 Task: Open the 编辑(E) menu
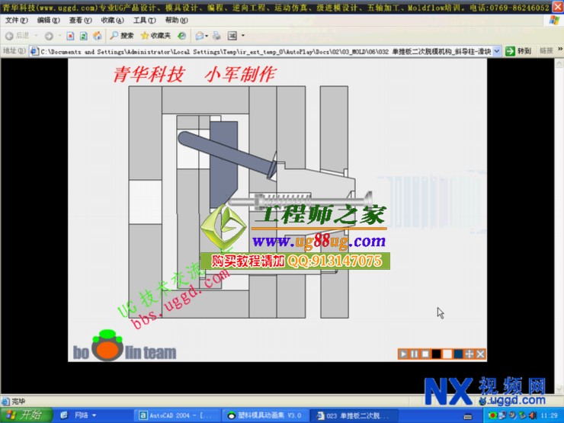(x=49, y=21)
